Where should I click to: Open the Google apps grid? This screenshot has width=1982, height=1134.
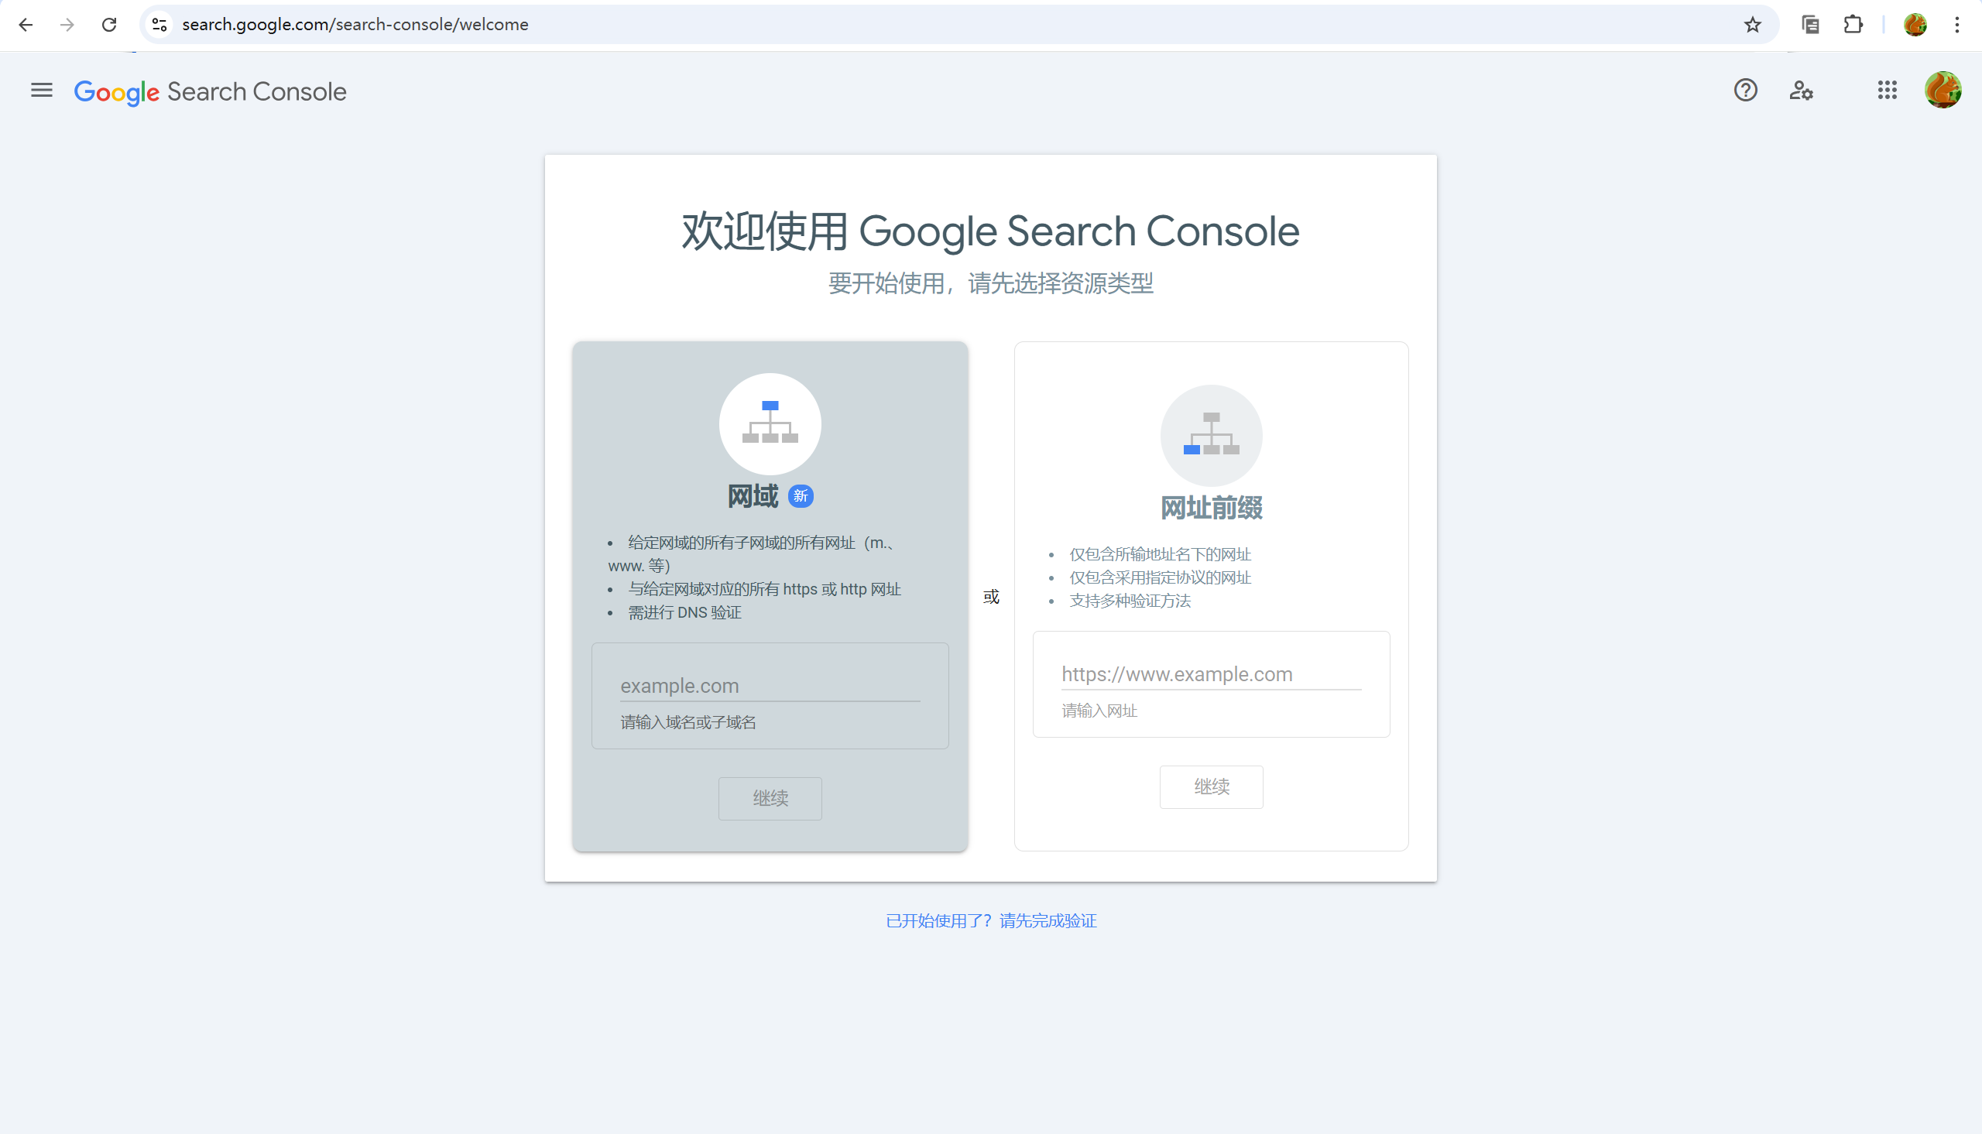pos(1886,91)
